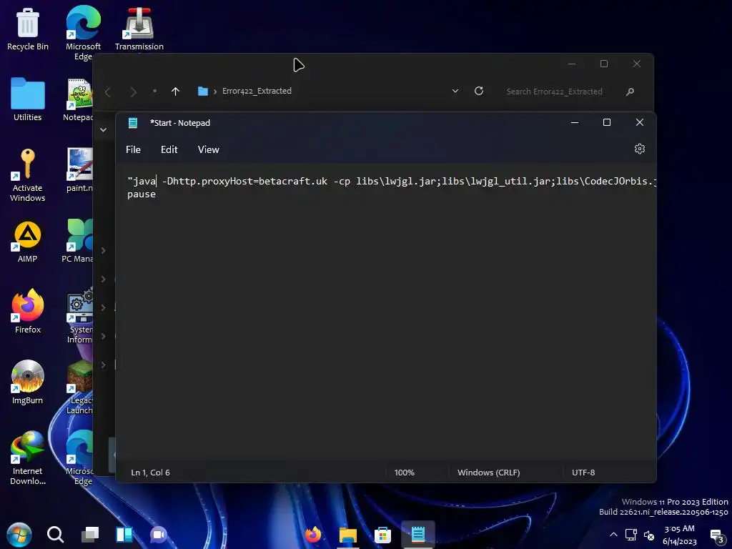Image resolution: width=732 pixels, height=549 pixels.
Task: Open the File menu in Notepad
Action: pos(133,149)
